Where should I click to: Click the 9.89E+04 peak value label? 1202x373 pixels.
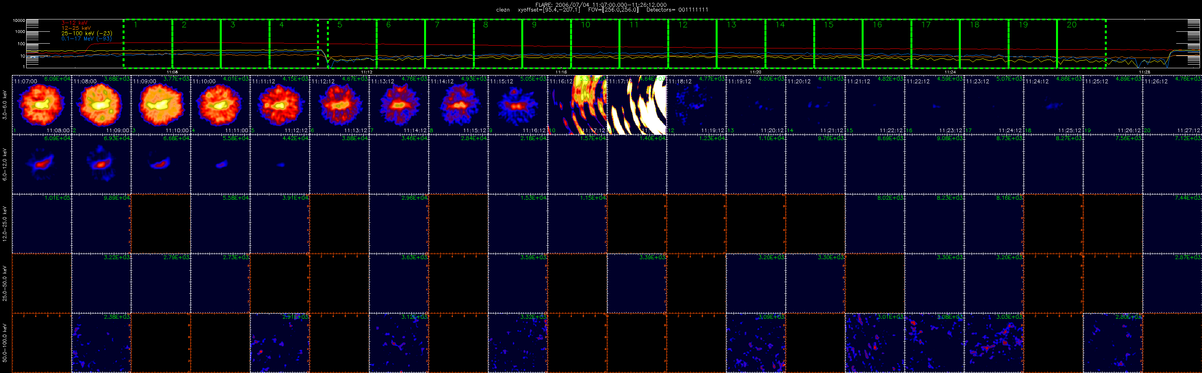coord(117,198)
